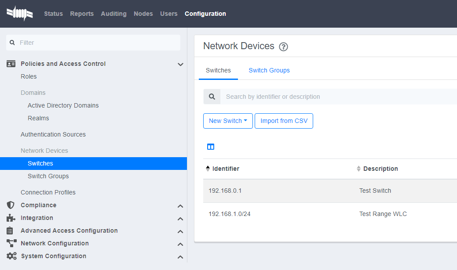
Task: Click the magnifier in the sidebar Filter box
Action: point(12,42)
